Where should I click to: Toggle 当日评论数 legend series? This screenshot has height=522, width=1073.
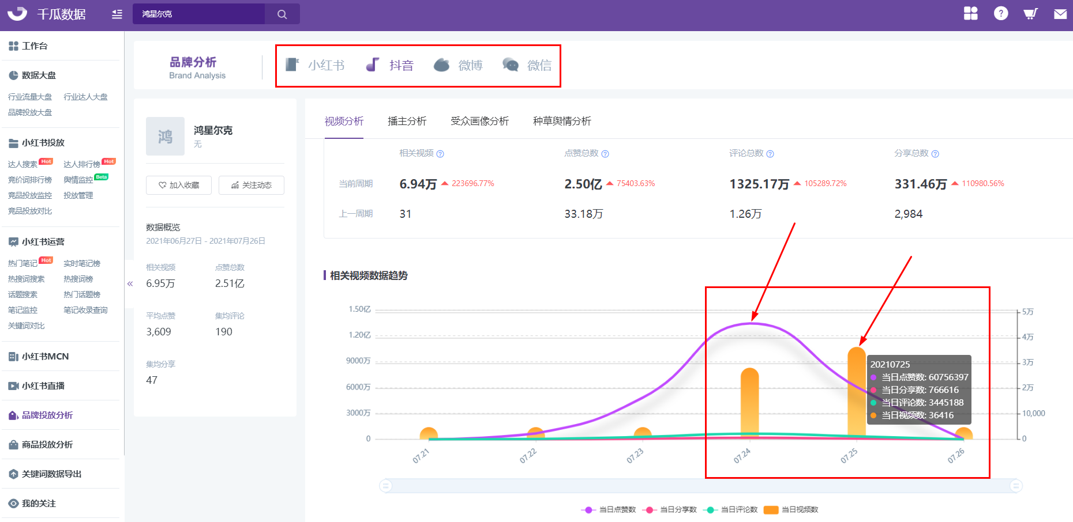(x=730, y=510)
